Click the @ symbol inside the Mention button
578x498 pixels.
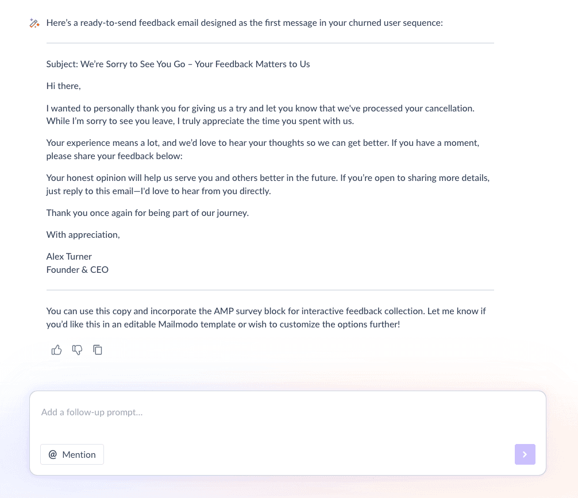53,454
